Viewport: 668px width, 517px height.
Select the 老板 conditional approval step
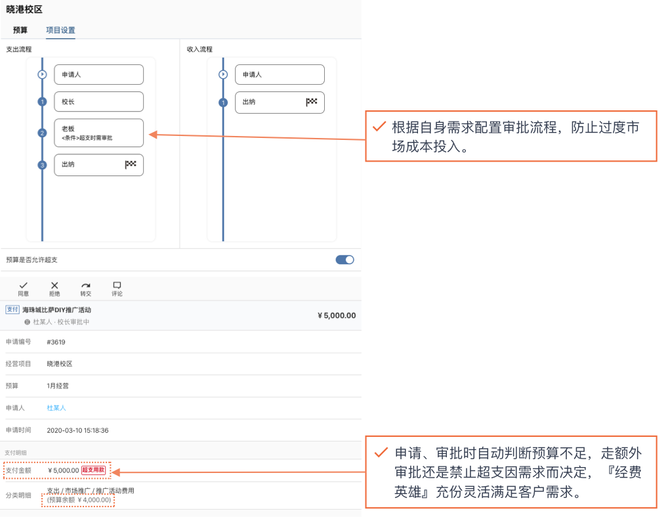98,133
